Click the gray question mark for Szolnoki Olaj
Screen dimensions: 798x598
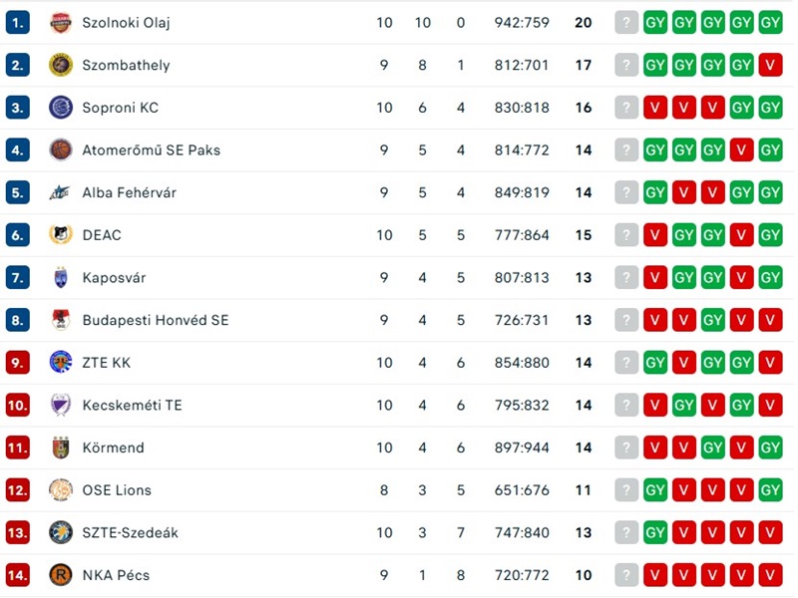626,23
